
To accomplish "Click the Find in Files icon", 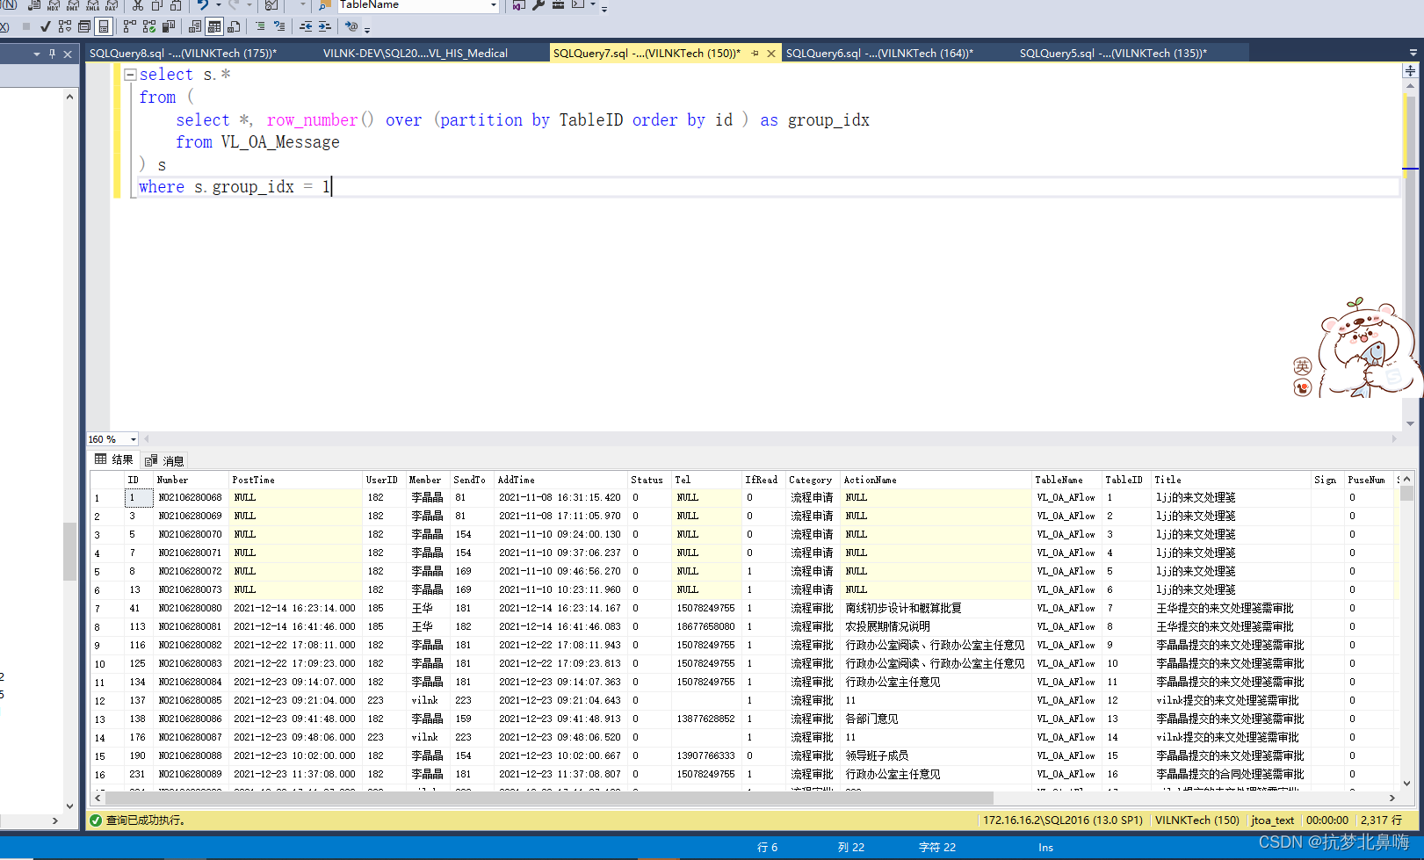I will tap(325, 5).
